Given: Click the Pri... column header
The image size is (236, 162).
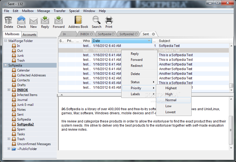Looking at the screenshot, I should pyautogui.click(x=70, y=41).
